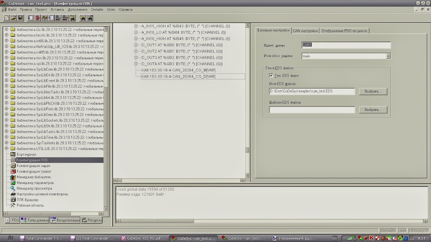
Task: Click the Идент. шины input field
Action: pyautogui.click(x=346, y=45)
